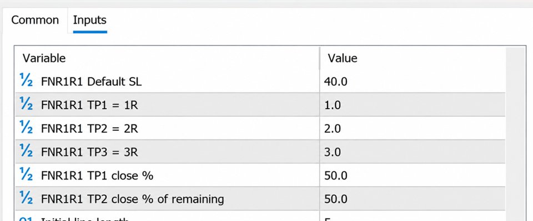The image size is (533, 221).
Task: Select the FNR1R1 TP3 = 3R row label
Action: (x=89, y=152)
